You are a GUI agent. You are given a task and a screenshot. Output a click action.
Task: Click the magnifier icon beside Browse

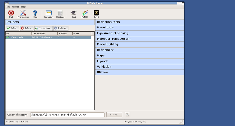(127, 115)
